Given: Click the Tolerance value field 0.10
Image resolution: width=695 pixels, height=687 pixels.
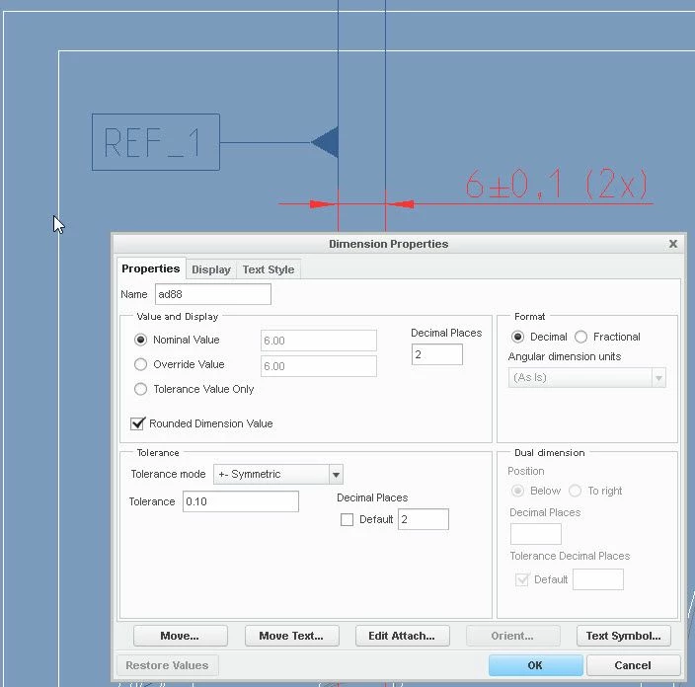Looking at the screenshot, I should tap(241, 501).
